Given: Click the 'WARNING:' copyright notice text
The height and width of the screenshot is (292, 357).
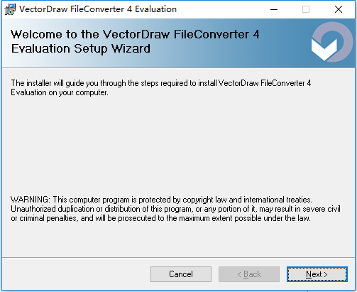Looking at the screenshot, I should point(161,200).
